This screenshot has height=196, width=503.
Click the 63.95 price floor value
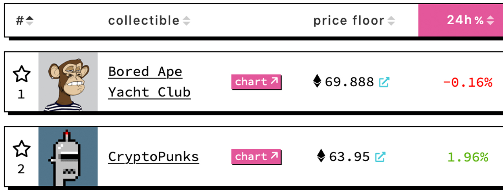tap(349, 157)
